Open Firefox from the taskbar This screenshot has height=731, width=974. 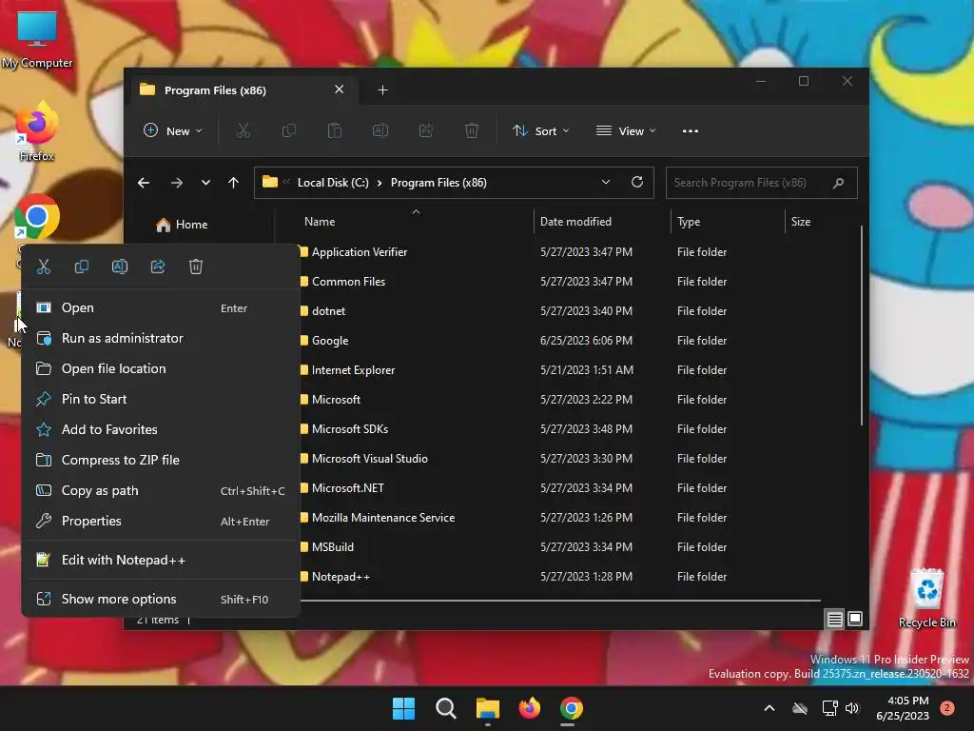[529, 708]
